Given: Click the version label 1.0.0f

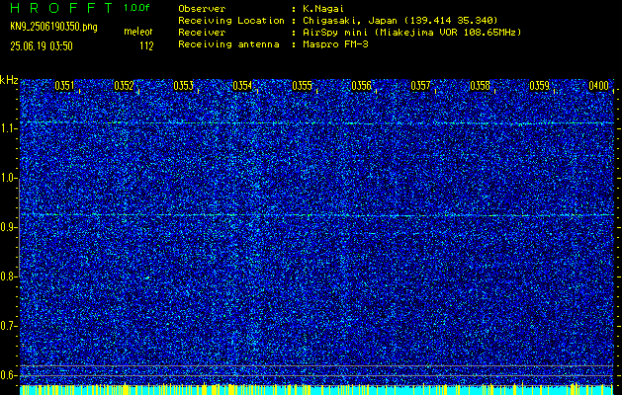Looking at the screenshot, I should (136, 8).
